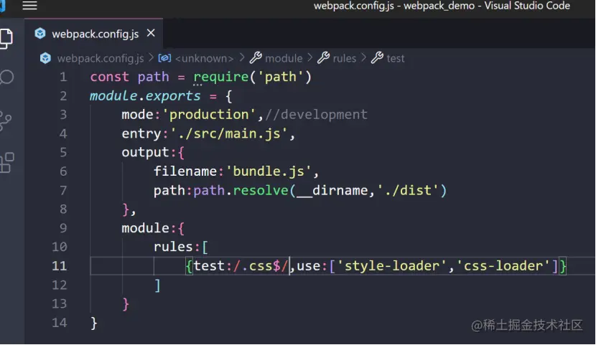Click the 'production' string value

(x=209, y=115)
